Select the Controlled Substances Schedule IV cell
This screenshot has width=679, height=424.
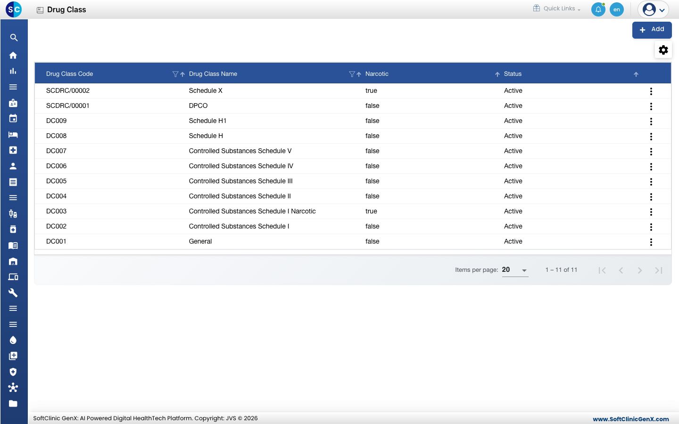coord(241,166)
